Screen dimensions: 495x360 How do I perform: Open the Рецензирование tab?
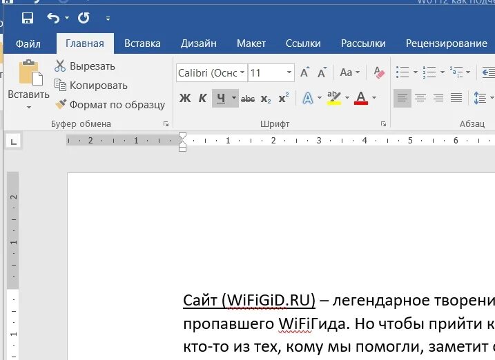tap(447, 43)
